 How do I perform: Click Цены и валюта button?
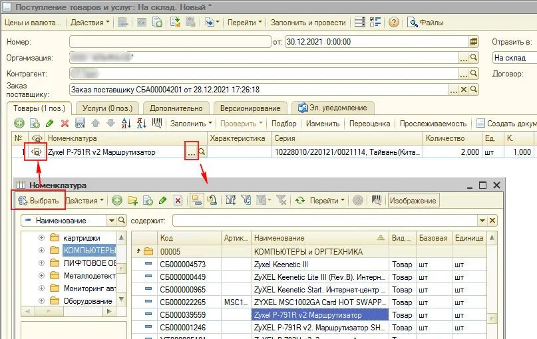click(x=33, y=23)
